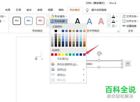This screenshot has height=102, width=140.
Task: Click the top-right resize handle of text box
Action: tap(122, 60)
